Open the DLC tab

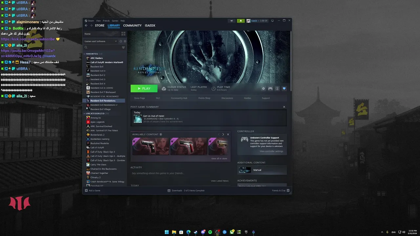click(158, 98)
